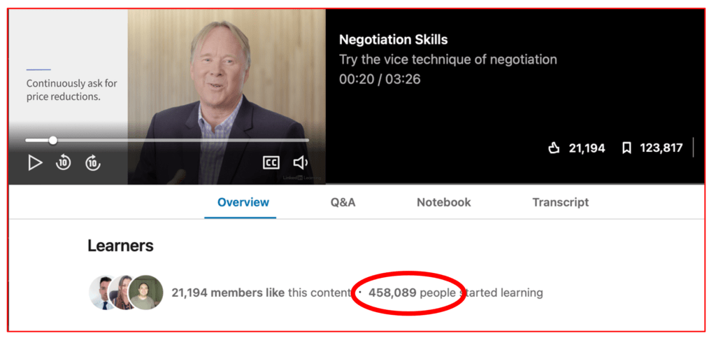Click the middle learner avatar photo
Image resolution: width=716 pixels, height=338 pixels.
click(x=123, y=293)
